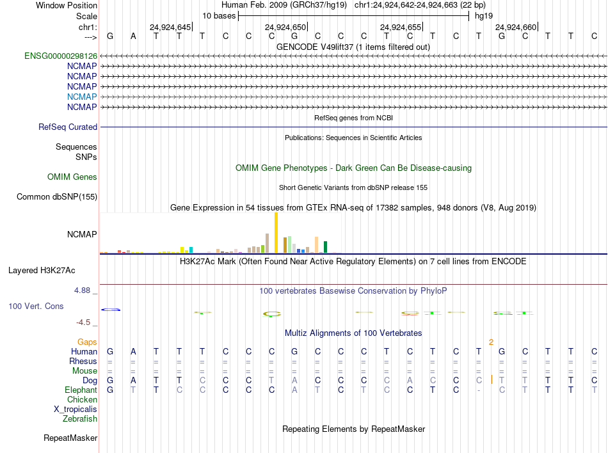Click the Multiz Alignments of 100 Vertebrates title
This screenshot has height=453, width=608.
[353, 333]
